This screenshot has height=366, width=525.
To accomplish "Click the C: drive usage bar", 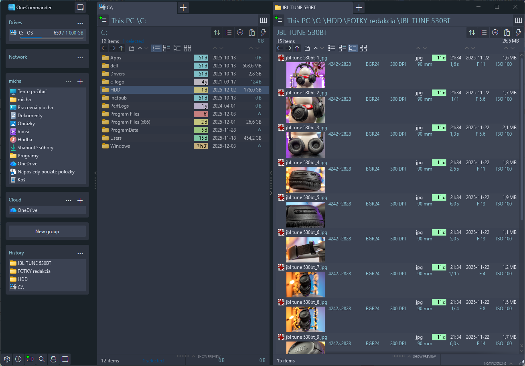I will (x=52, y=38).
